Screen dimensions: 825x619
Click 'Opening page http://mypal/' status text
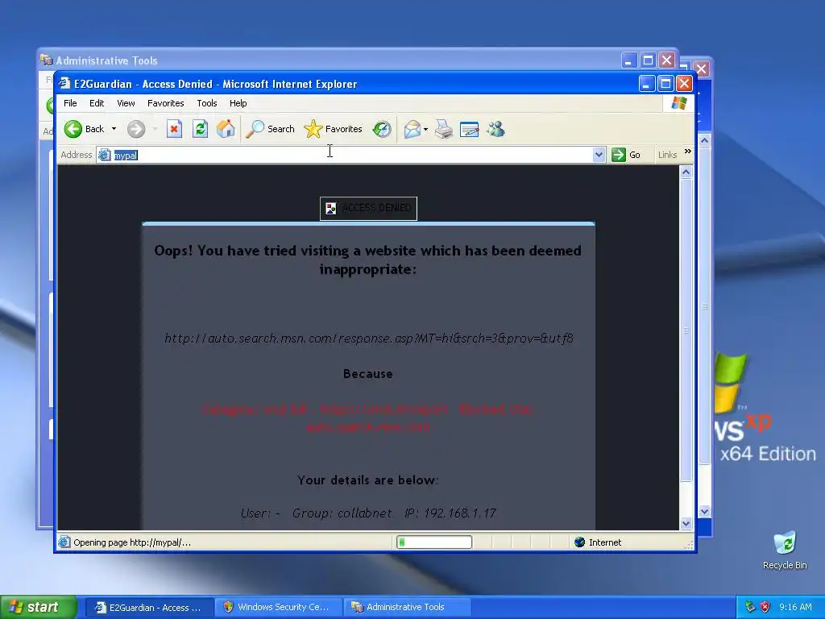click(132, 542)
